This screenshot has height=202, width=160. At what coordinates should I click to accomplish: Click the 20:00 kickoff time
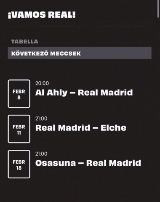[x=42, y=83]
